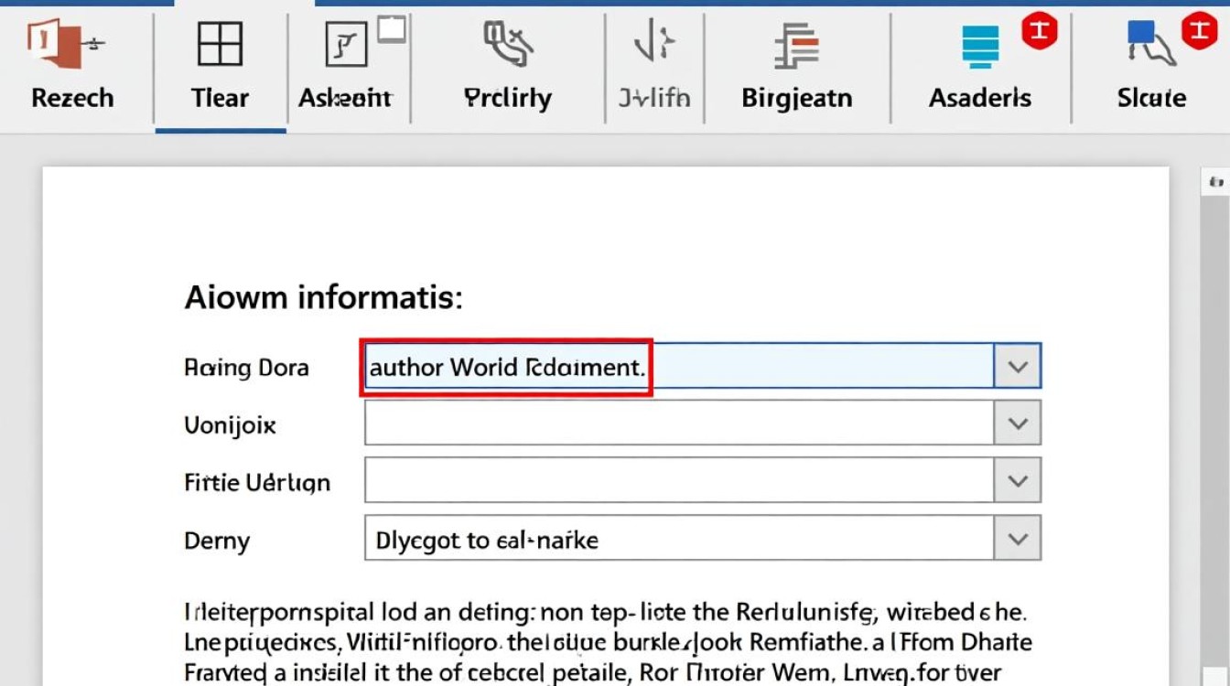Open the Slcate ribbon icon
This screenshot has height=686, width=1230.
coord(1152,43)
